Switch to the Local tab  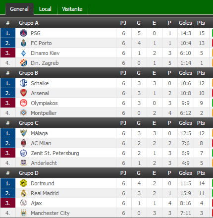(45, 9)
